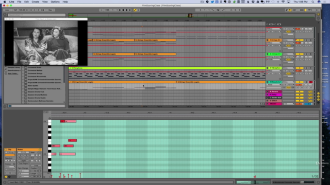
Task: Fold the 6 Woodwind track
Action: (x=267, y=82)
